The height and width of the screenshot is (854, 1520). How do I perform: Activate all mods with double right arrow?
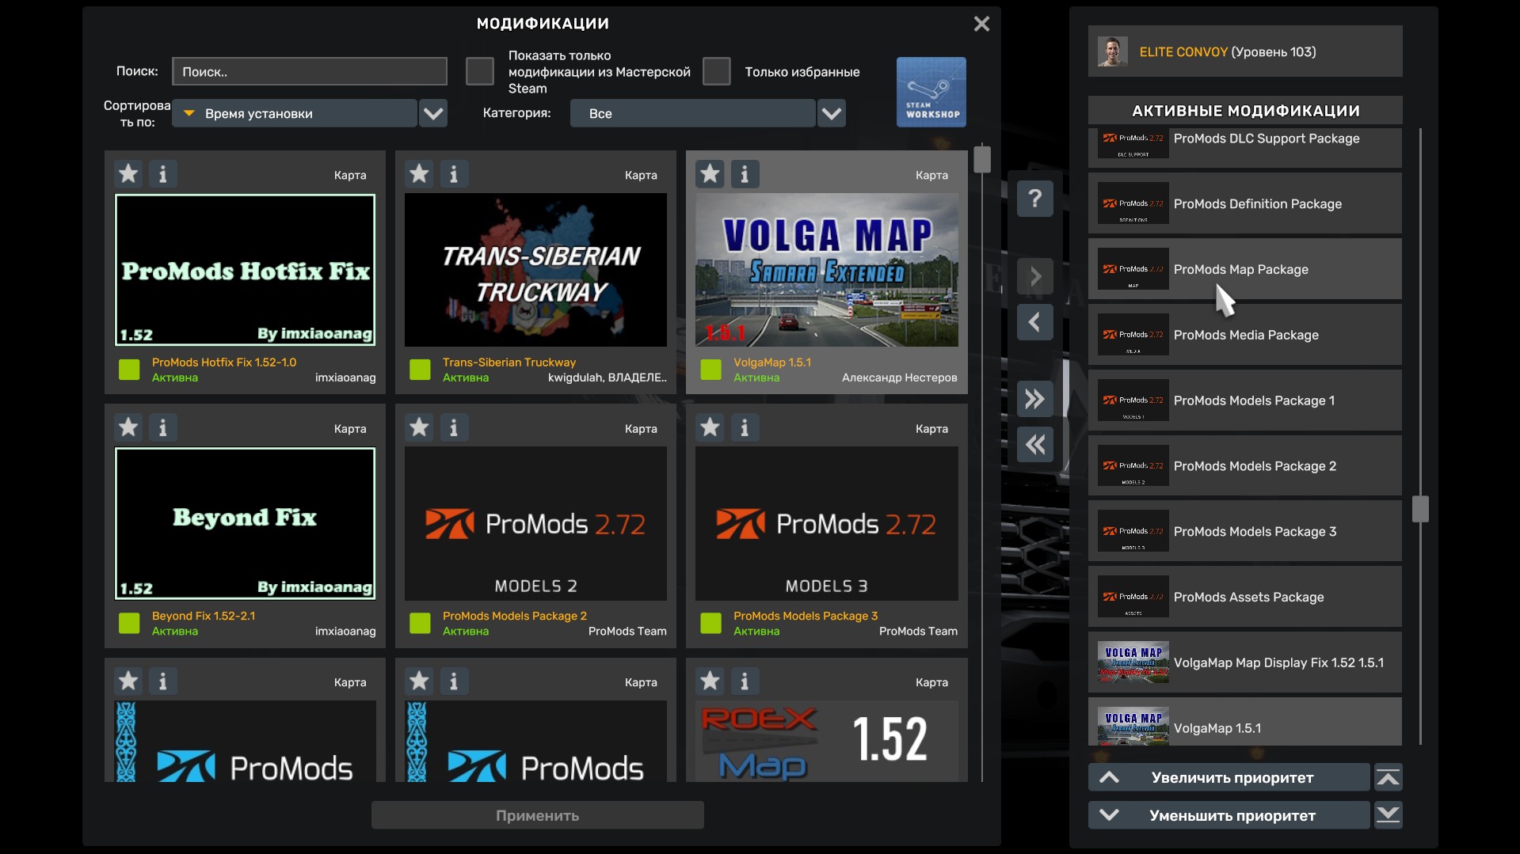(1034, 399)
